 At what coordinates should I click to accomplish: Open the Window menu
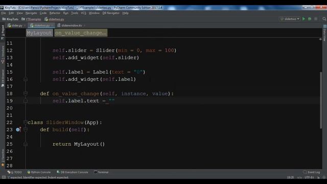pyautogui.click(x=94, y=13)
